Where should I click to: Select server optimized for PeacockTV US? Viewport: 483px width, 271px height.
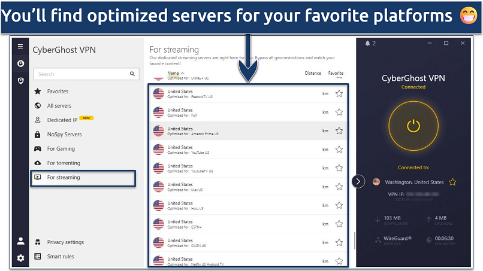click(248, 93)
